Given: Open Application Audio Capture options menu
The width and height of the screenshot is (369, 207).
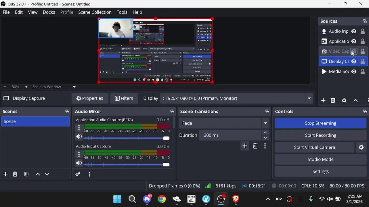Looking at the screenshot, I should pos(79,128).
